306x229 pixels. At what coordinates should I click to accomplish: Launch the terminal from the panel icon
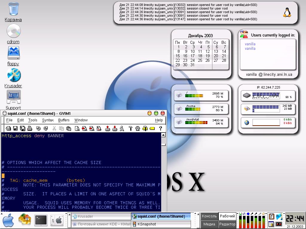point(41,220)
